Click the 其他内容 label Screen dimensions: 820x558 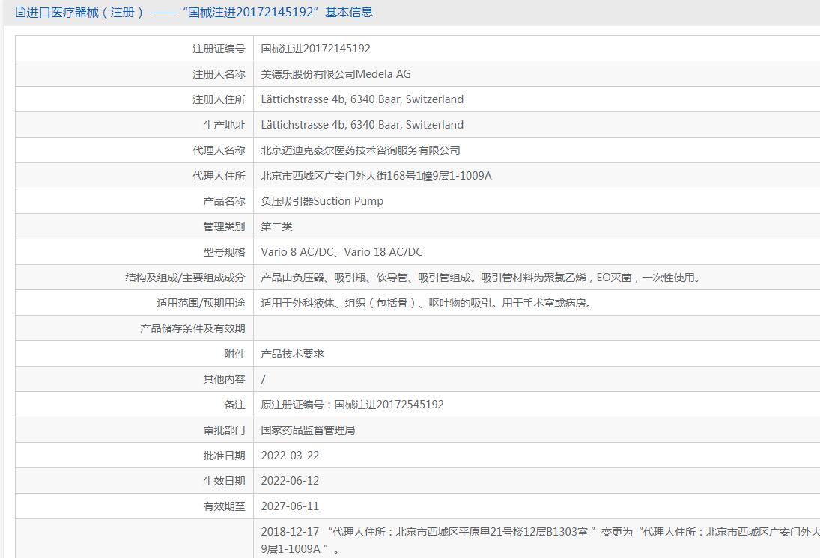click(x=224, y=379)
